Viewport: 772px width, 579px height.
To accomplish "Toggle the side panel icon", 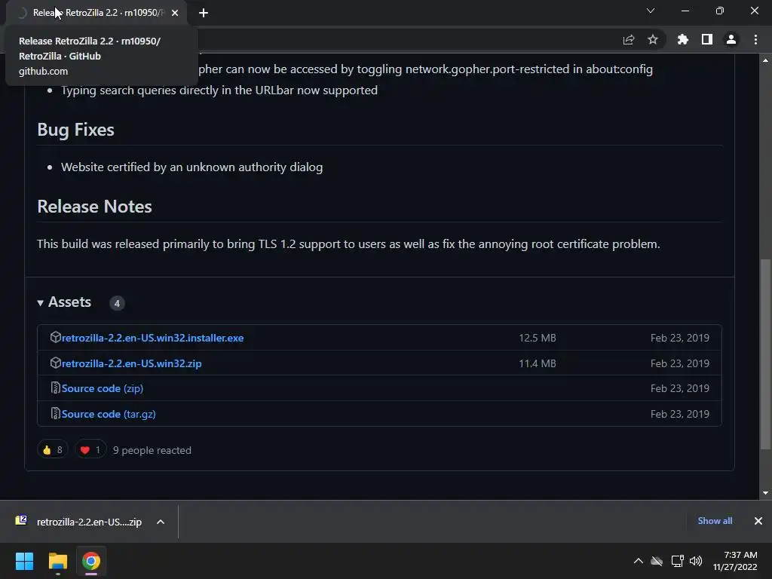I will (707, 40).
